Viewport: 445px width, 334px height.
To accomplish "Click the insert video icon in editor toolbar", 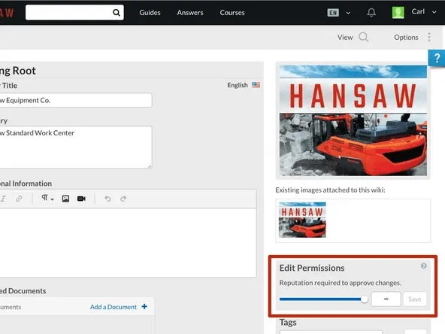I will pos(81,199).
